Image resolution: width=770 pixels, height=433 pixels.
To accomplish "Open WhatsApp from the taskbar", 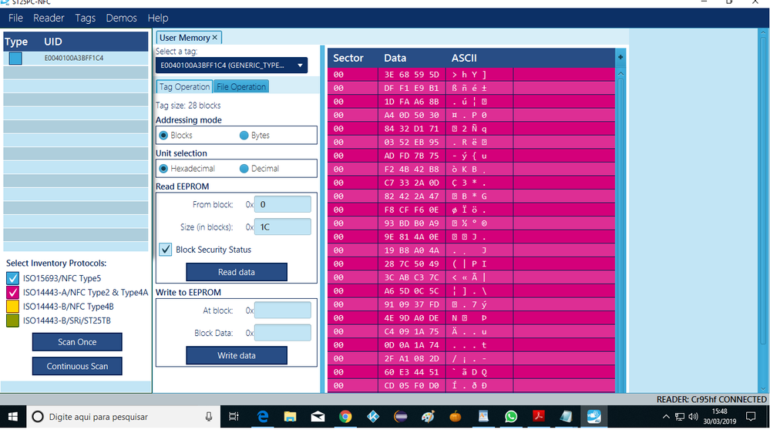I will 511,417.
